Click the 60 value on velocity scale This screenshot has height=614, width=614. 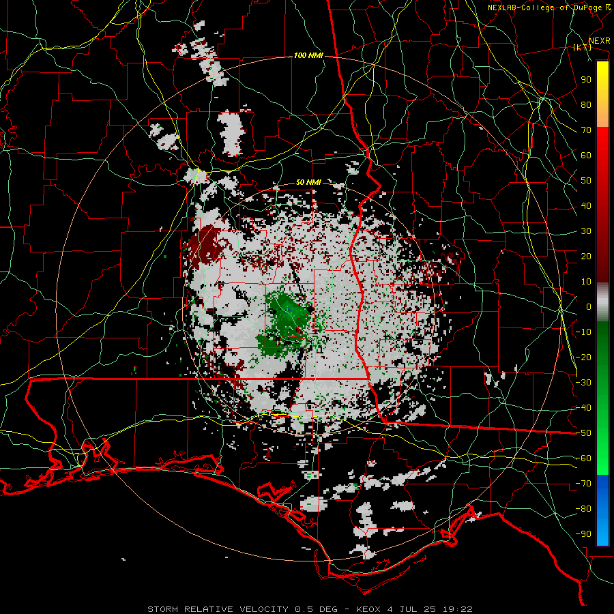pyautogui.click(x=586, y=156)
